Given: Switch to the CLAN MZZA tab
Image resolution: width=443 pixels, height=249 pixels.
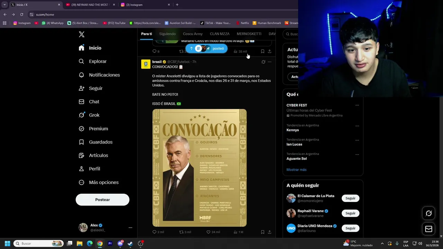Looking at the screenshot, I should pos(219,34).
